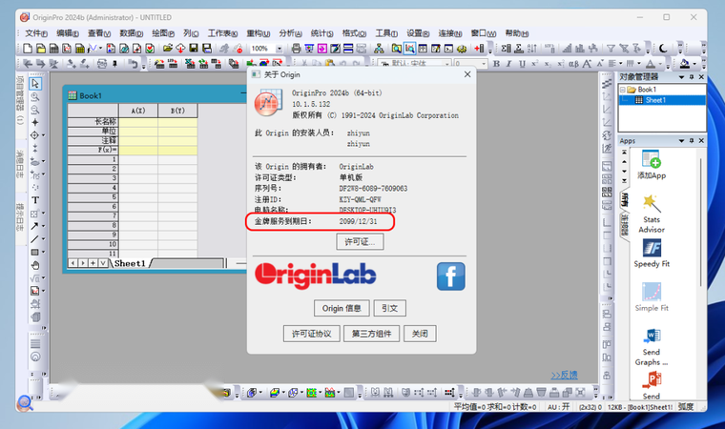Toggle Italic formatting button

(x=509, y=64)
